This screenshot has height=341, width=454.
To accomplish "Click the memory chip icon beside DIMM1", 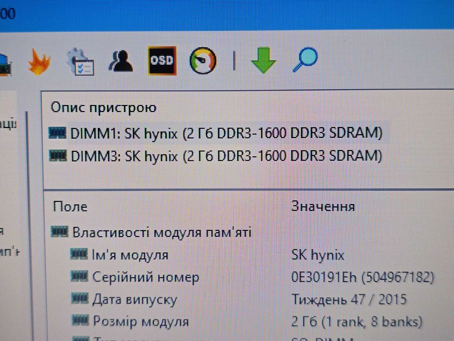I will (57, 133).
